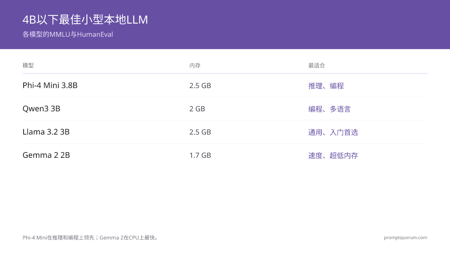Click the 速度、超低内存 cell
The image size is (450, 253).
[333, 156]
